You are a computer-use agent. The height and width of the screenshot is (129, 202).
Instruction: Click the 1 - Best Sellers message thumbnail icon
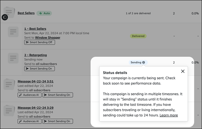[13, 32]
